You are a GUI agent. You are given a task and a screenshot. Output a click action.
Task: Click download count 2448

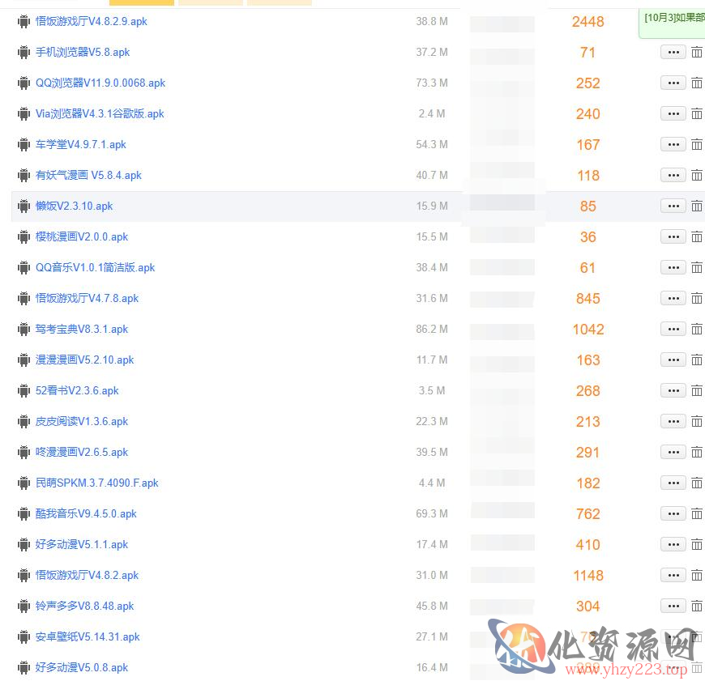pos(587,22)
